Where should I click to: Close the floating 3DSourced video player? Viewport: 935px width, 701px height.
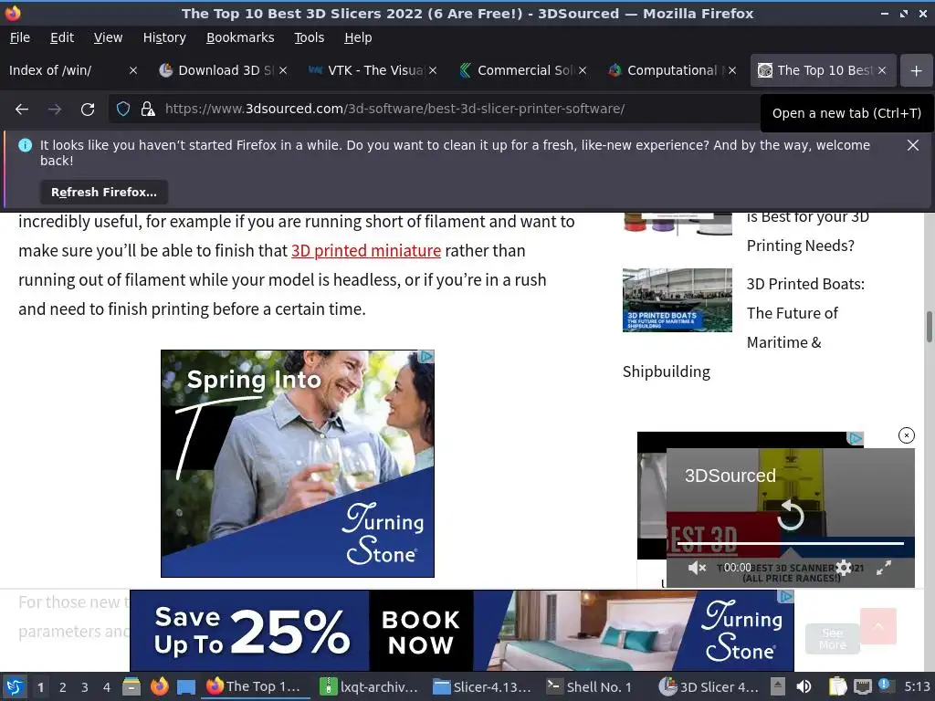tap(906, 435)
